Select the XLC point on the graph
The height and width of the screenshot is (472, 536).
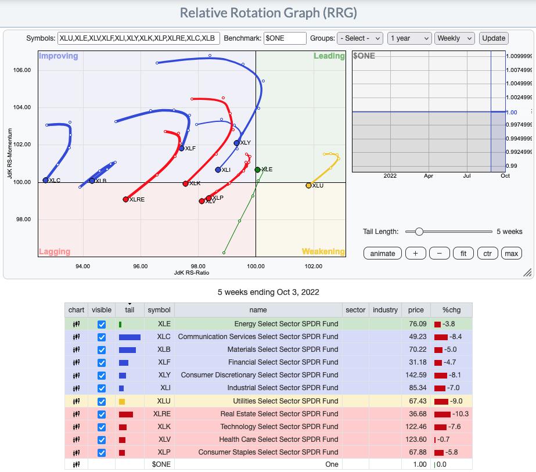point(46,180)
